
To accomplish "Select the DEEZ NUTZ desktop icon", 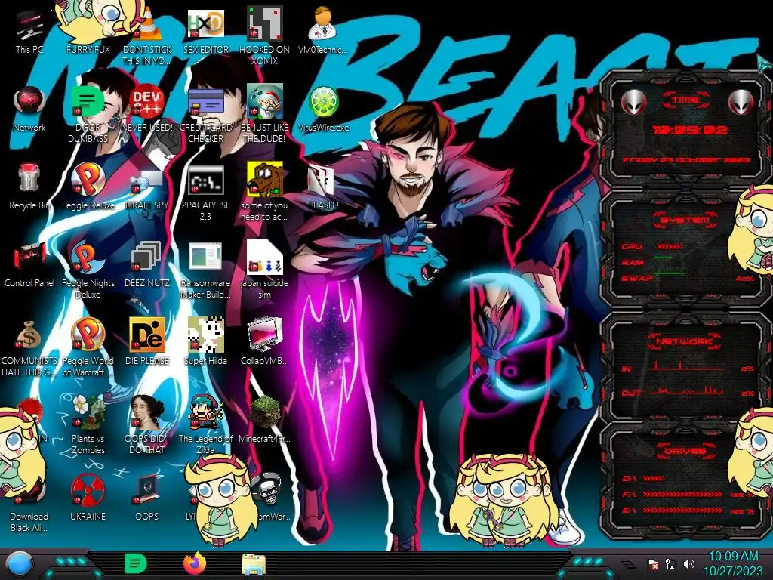I will pyautogui.click(x=147, y=264).
